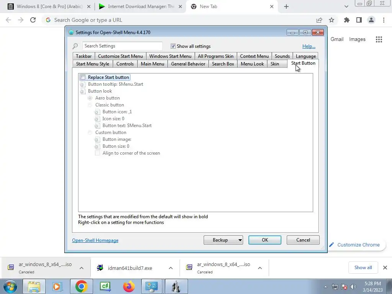This screenshot has width=392, height=294.
Task: Open Firefox from the taskbar
Action: 129,286
